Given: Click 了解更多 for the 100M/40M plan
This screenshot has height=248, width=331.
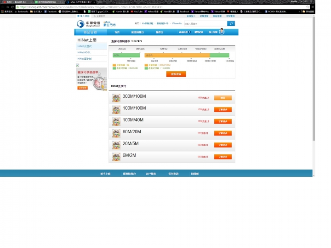Looking at the screenshot, I should [223, 121].
